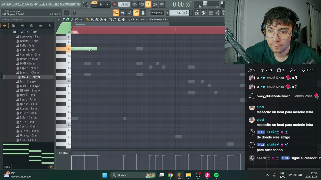Viewport: 321px width, 180px height.
Task: Open the Mixer view icon
Action: pyautogui.click(x=217, y=13)
